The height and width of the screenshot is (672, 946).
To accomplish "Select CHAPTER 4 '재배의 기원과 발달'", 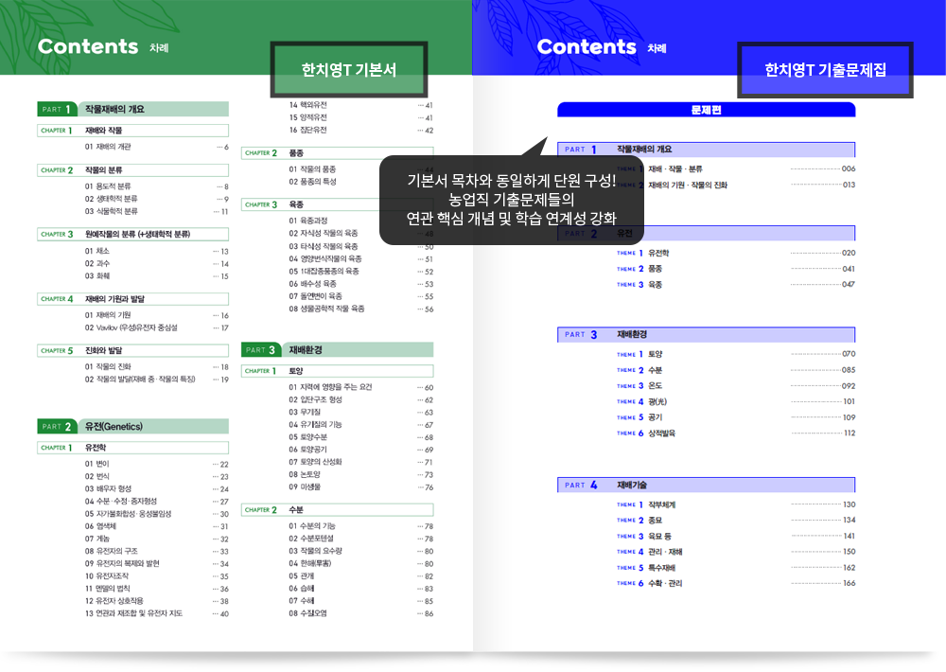I will [132, 299].
